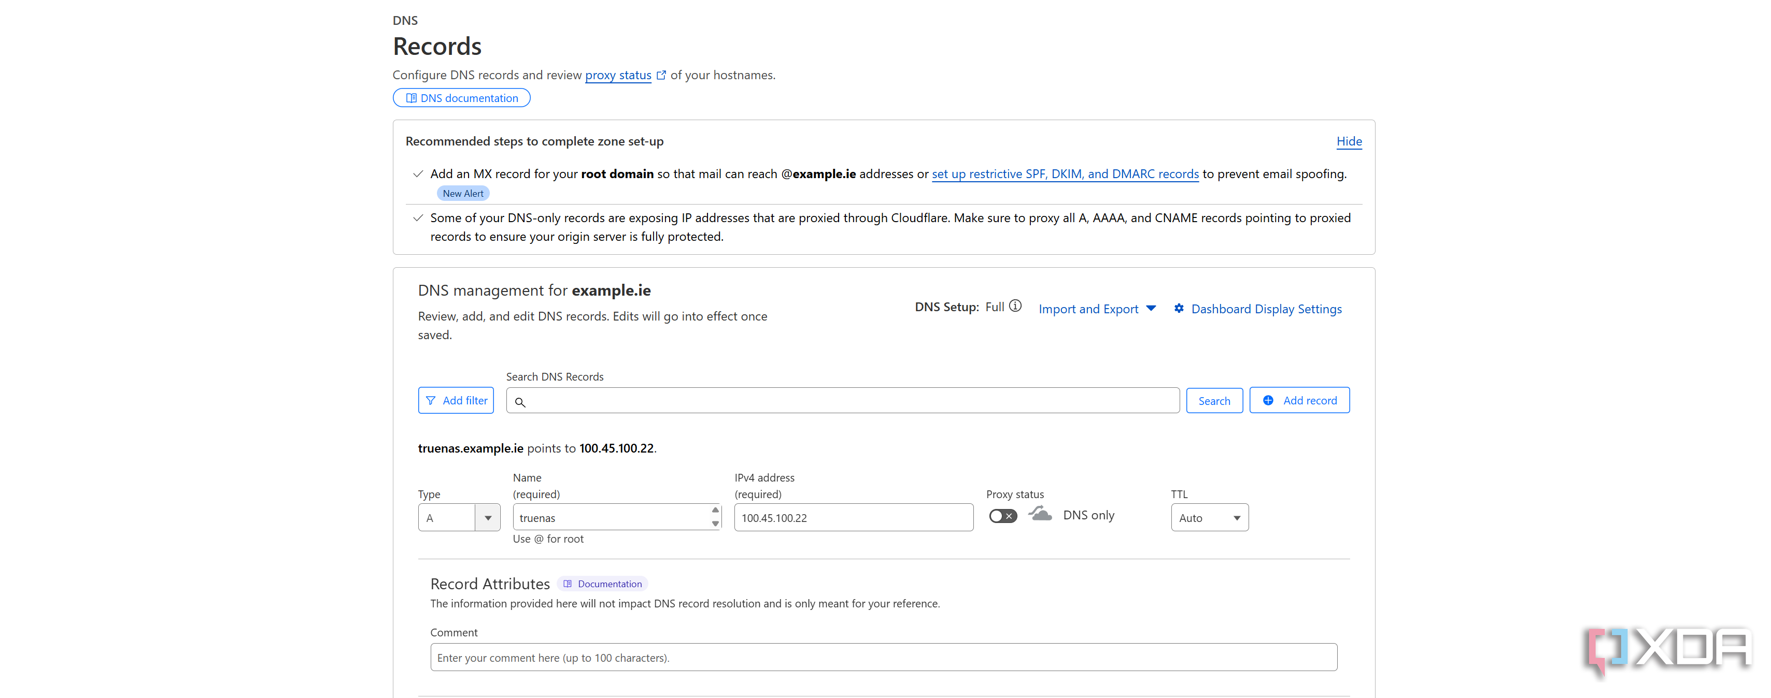
Task: Click the filter icon on Add filter
Action: click(x=432, y=400)
